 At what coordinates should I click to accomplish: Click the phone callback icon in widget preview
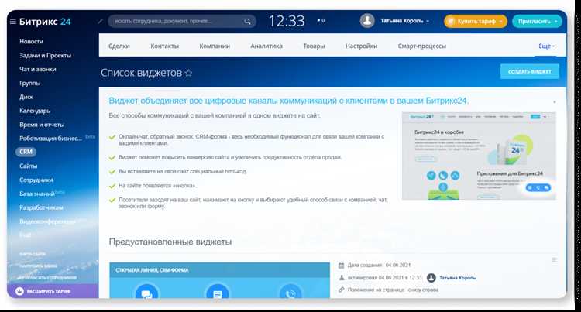pos(290,293)
